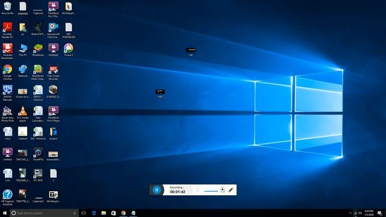
Task: Show hidden system tray icons
Action: pyautogui.click(x=350, y=213)
